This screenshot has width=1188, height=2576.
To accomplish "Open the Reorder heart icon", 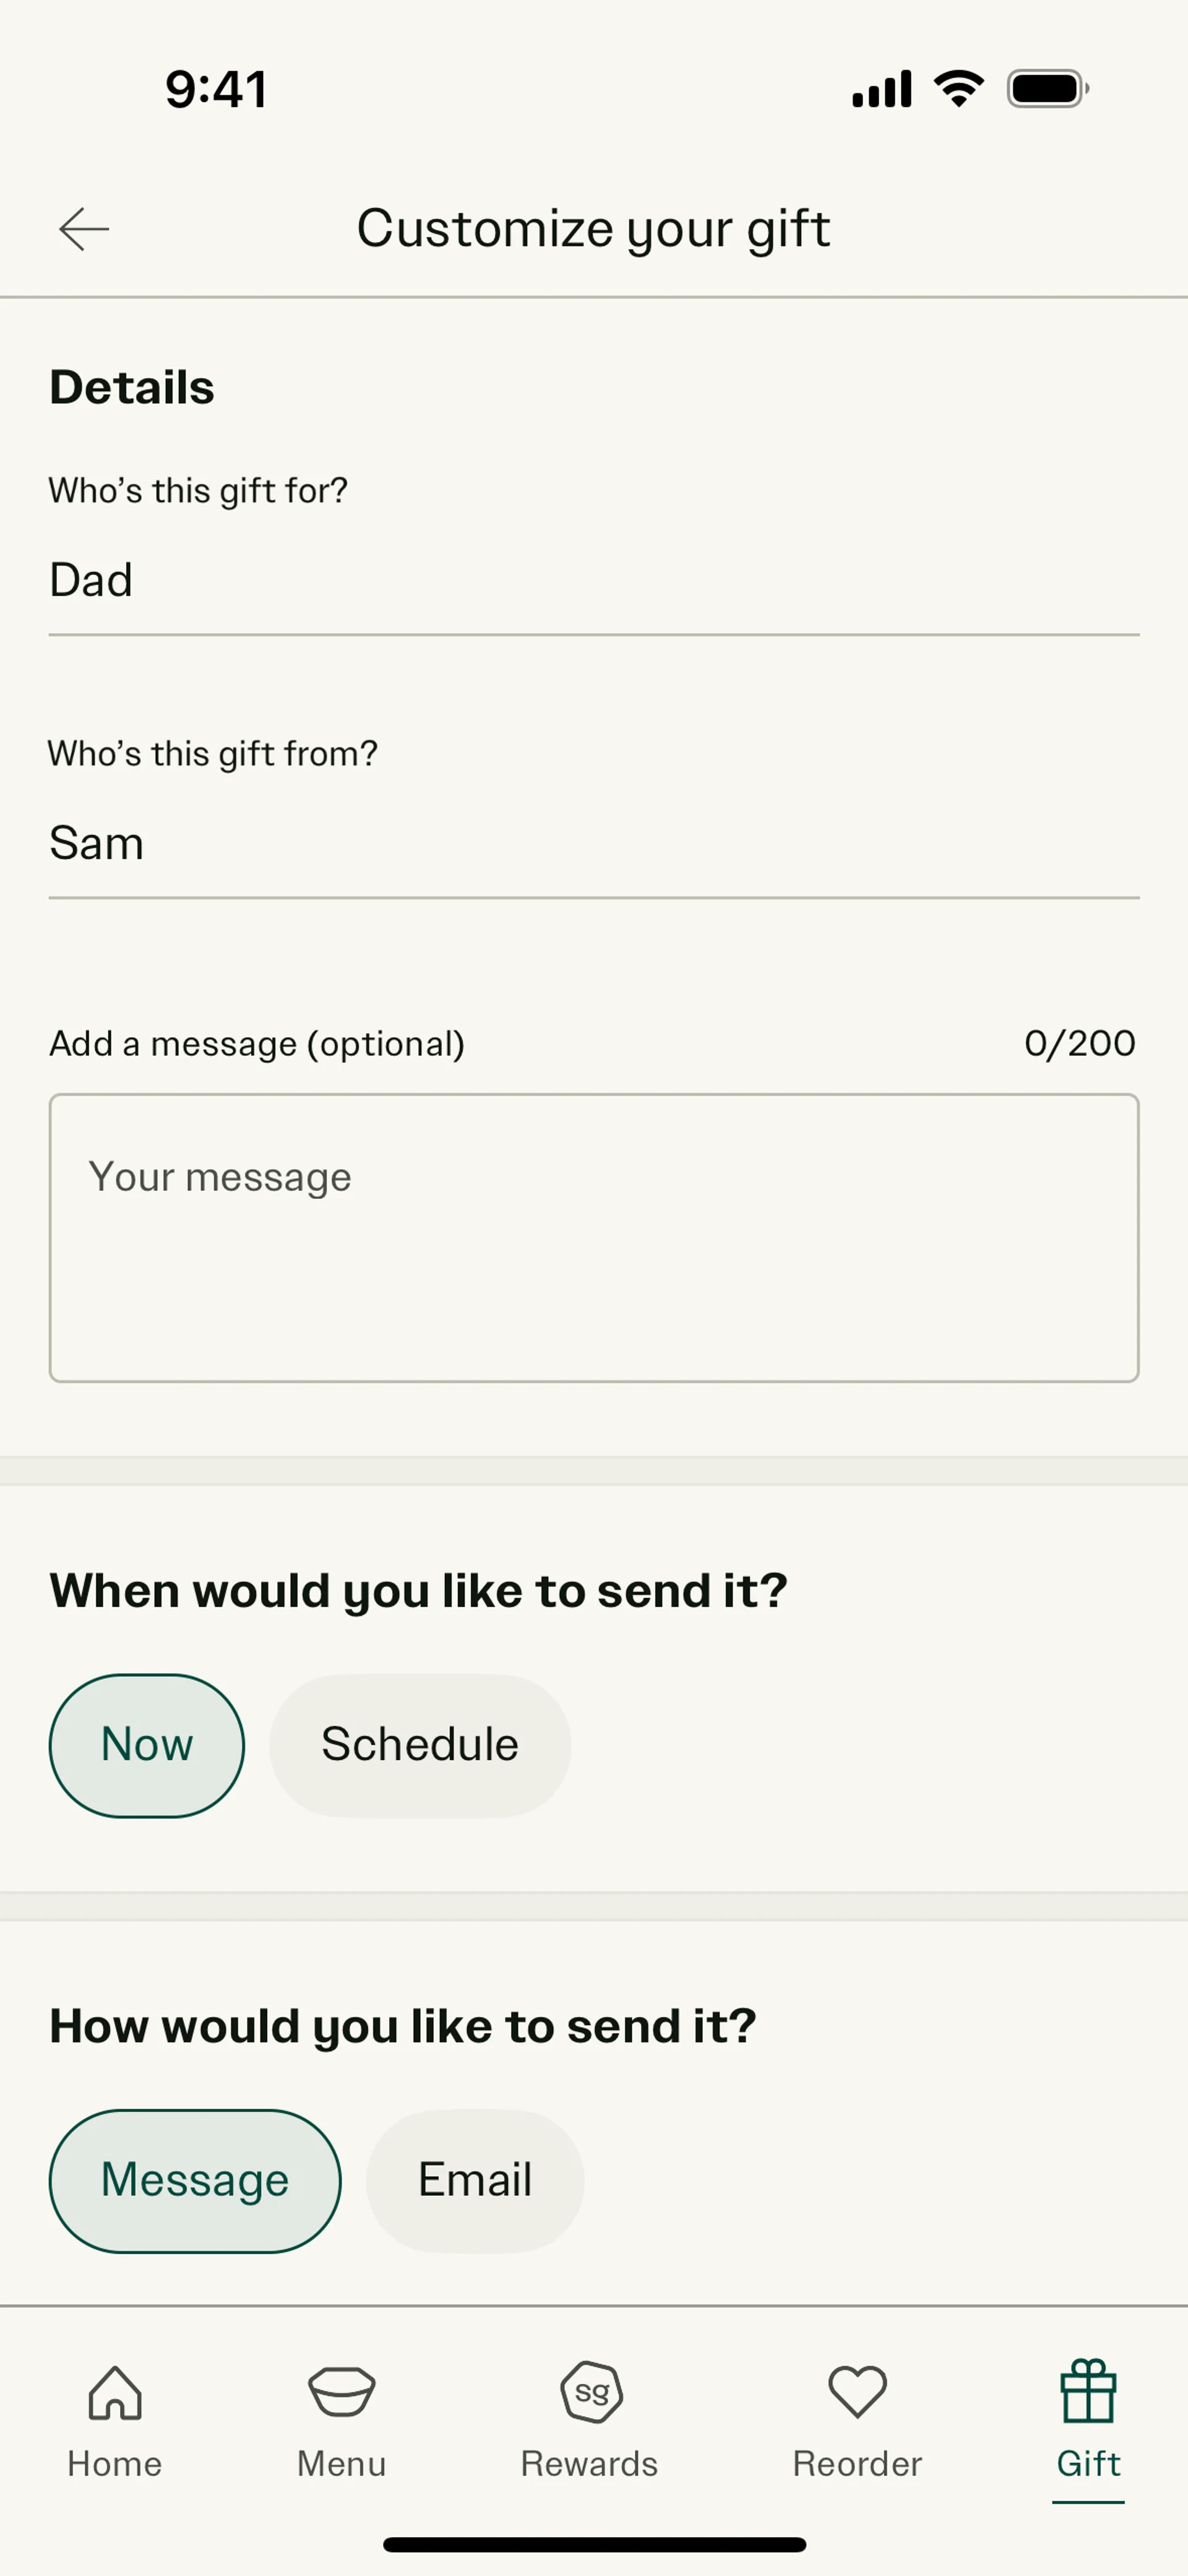I will pyautogui.click(x=857, y=2392).
